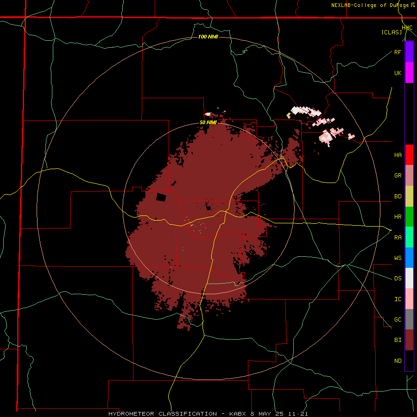Click the UK legend label
The image size is (417, 417).
[398, 73]
